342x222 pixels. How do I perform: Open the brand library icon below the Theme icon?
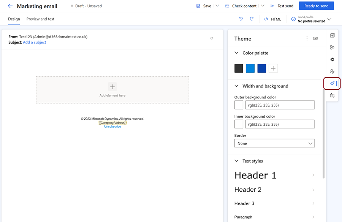(x=332, y=95)
